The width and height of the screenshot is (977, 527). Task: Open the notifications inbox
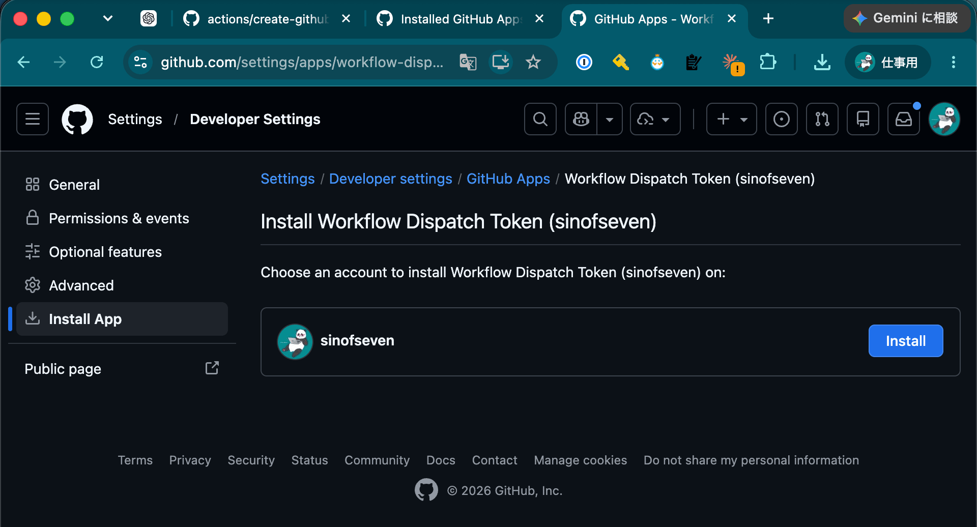(904, 119)
